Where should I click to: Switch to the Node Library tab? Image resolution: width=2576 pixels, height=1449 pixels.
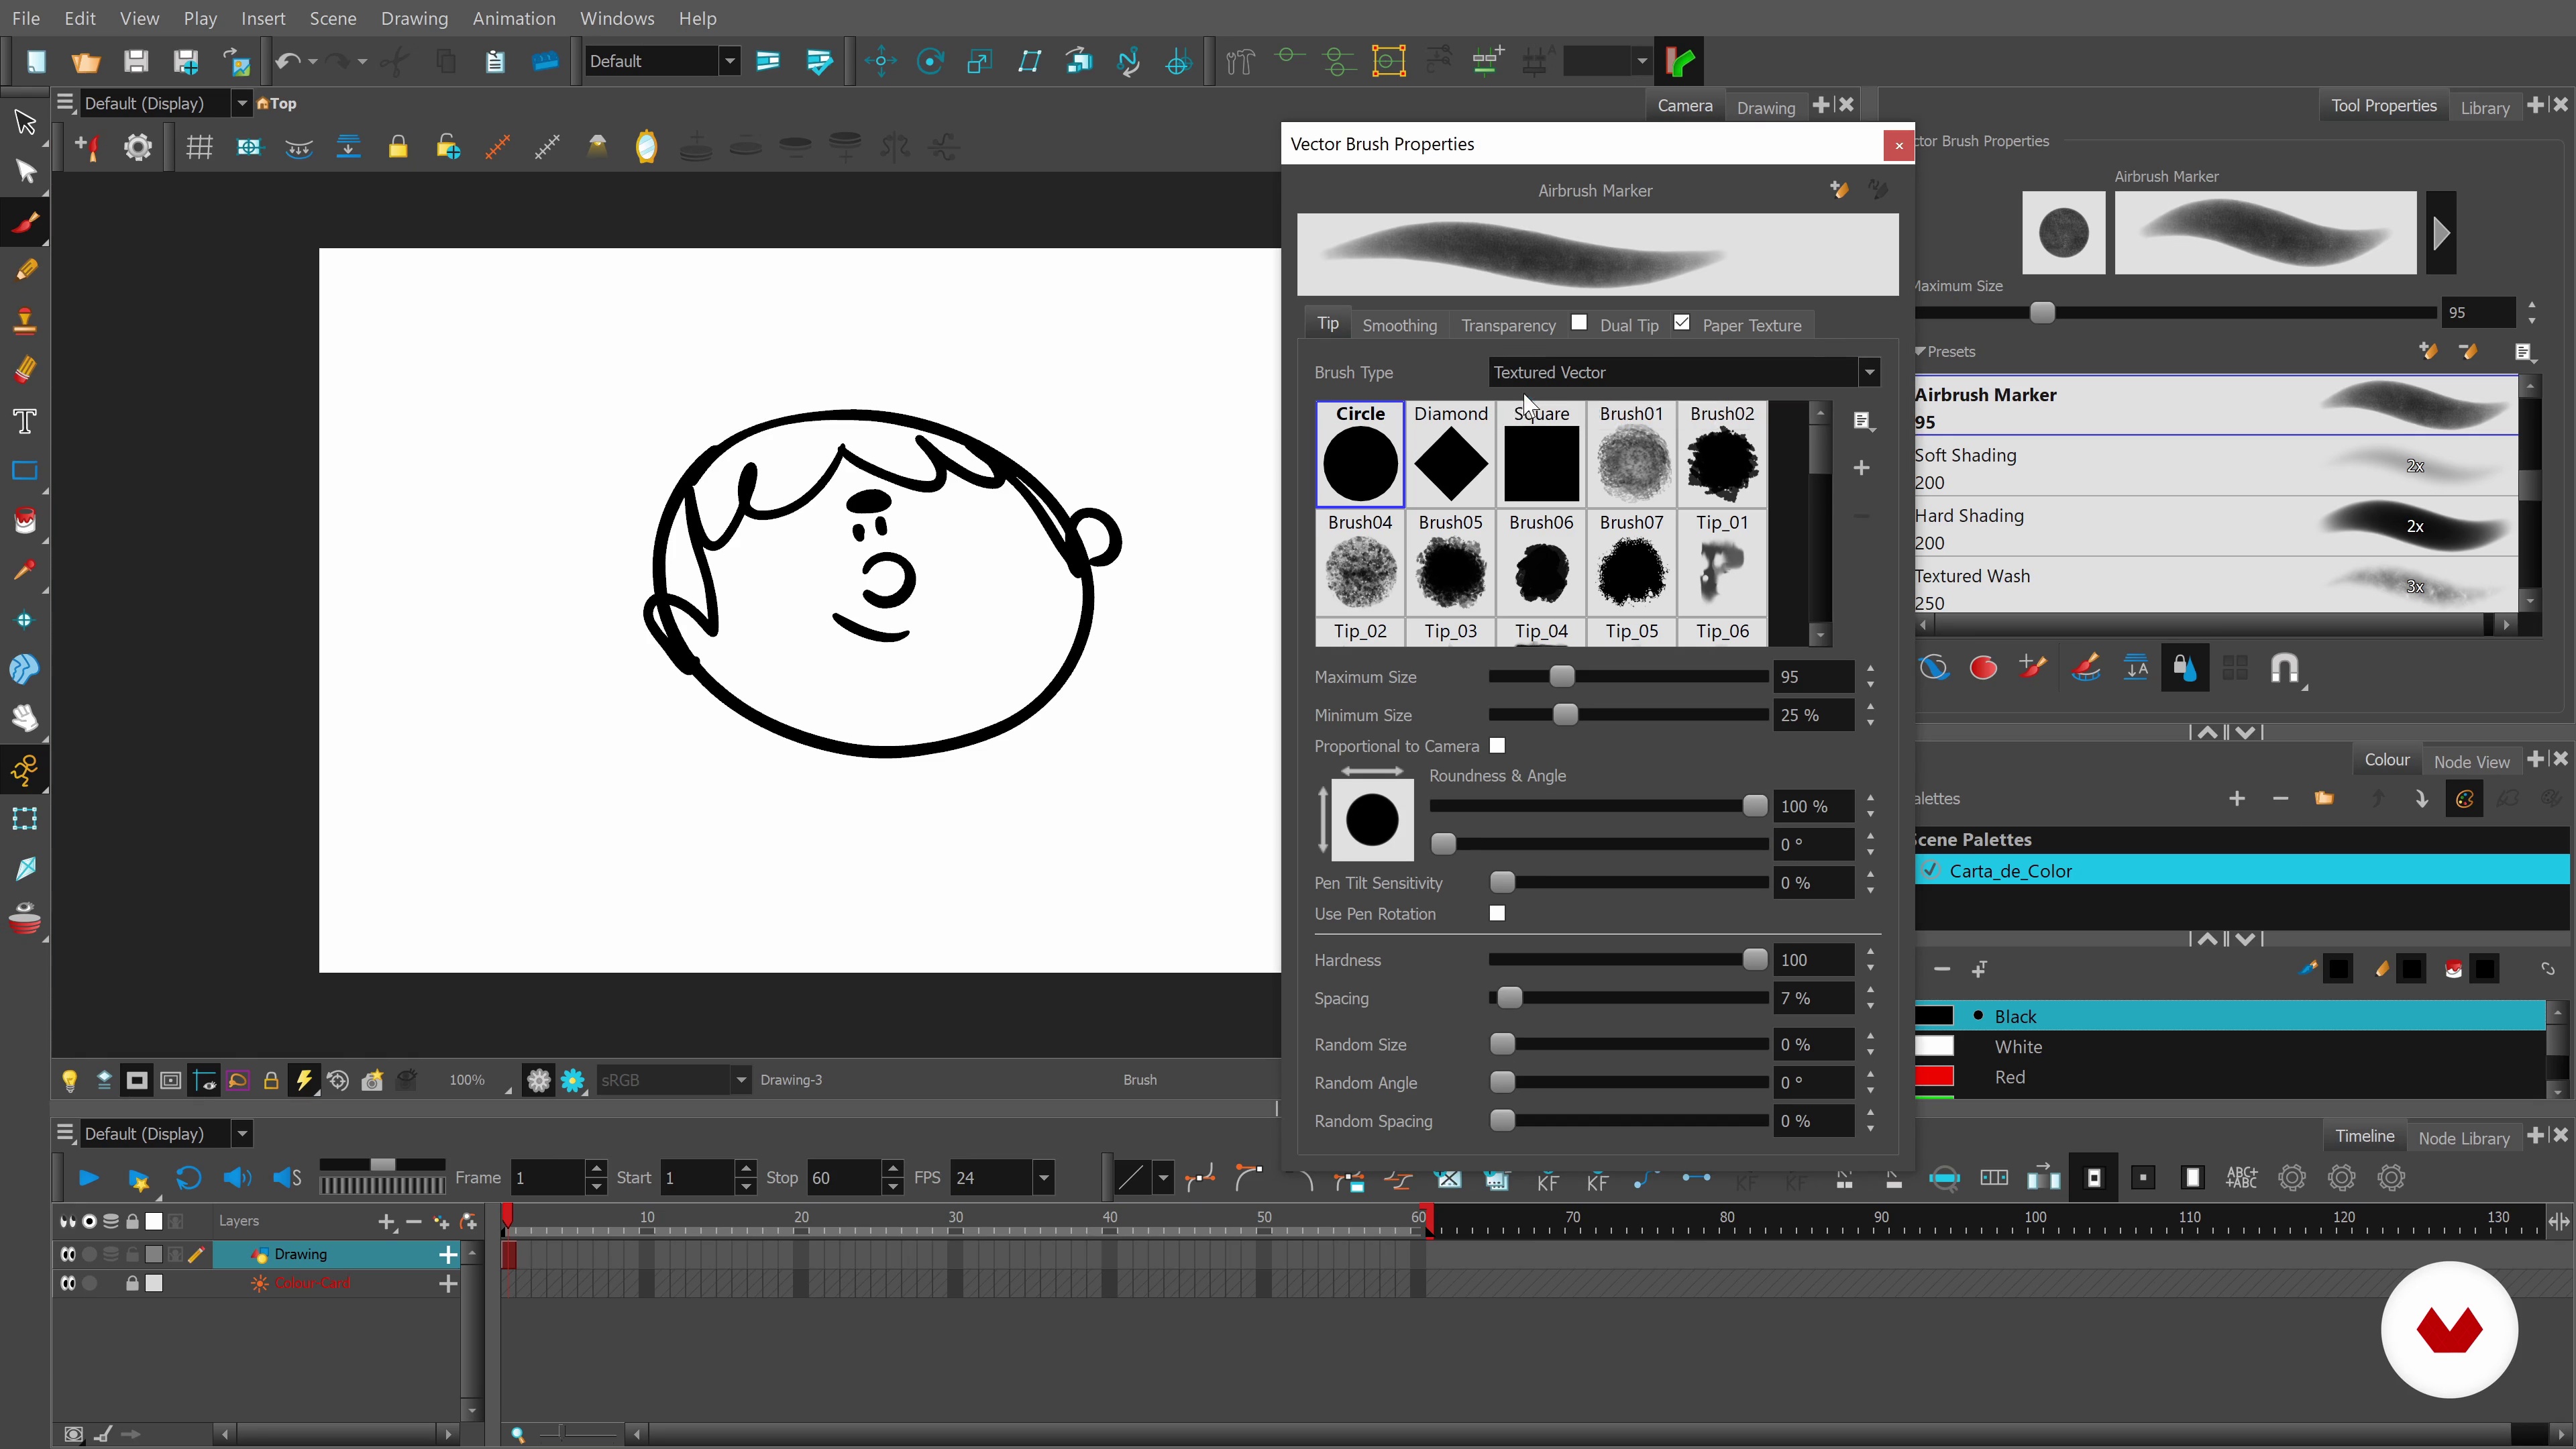tap(2463, 1138)
